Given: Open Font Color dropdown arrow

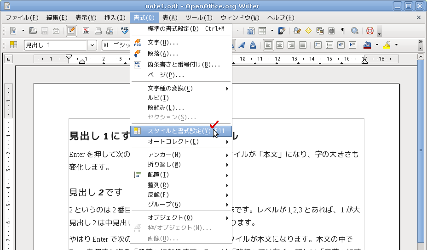Looking at the screenshot, I should (x=377, y=45).
